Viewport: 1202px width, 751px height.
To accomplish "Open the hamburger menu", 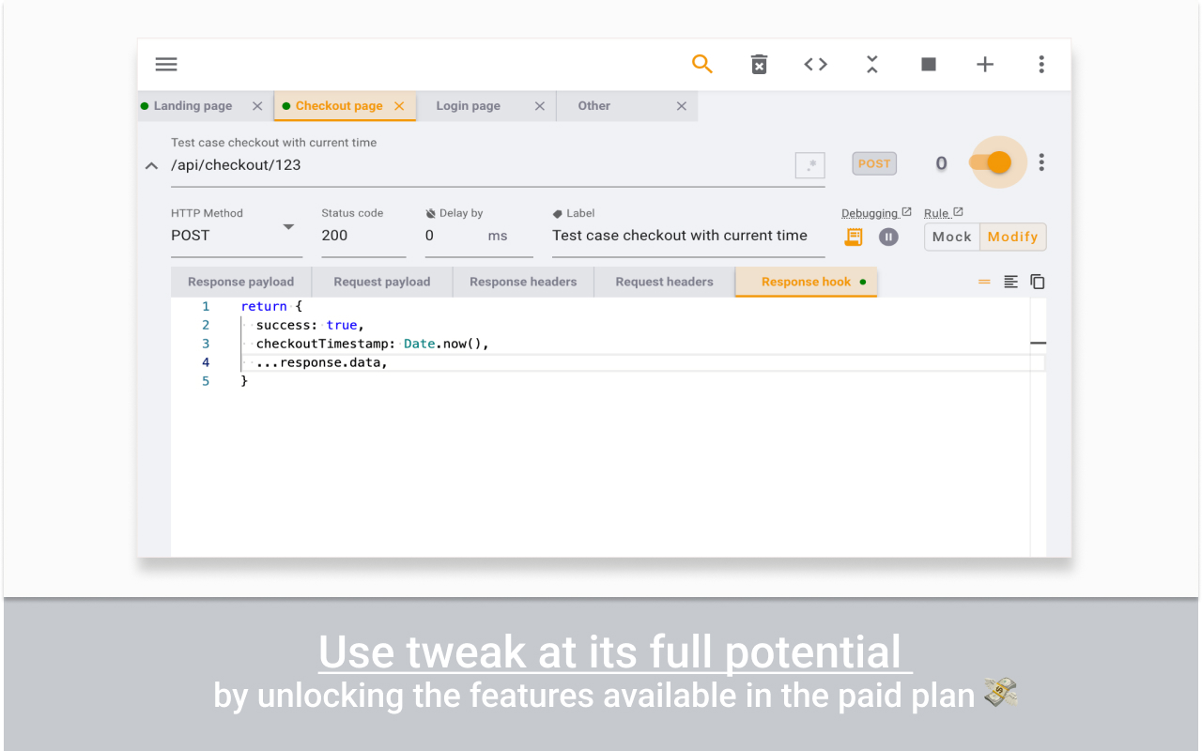I will pyautogui.click(x=166, y=64).
